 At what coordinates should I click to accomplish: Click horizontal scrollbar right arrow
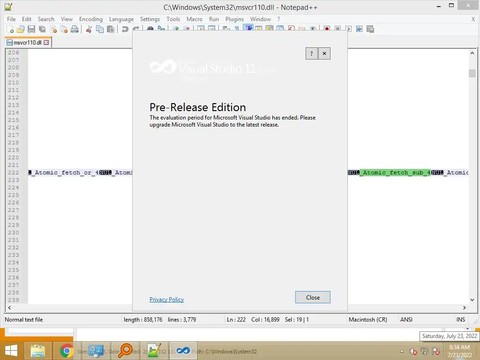465,307
